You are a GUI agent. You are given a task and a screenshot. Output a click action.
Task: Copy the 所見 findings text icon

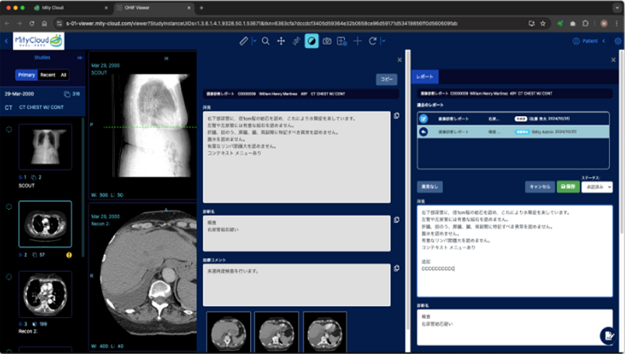pyautogui.click(x=396, y=116)
